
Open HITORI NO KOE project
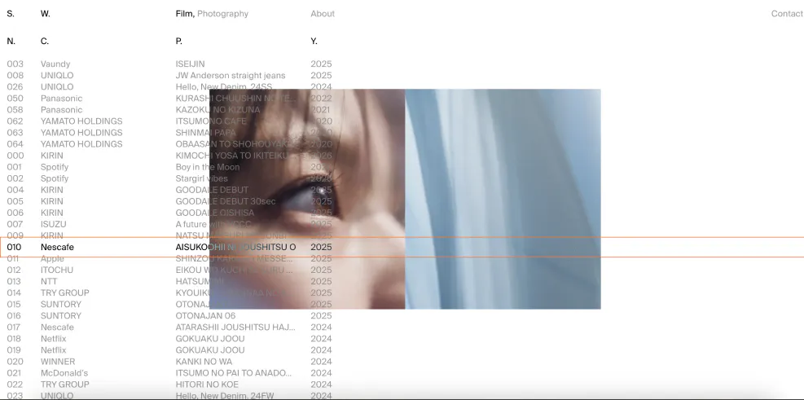[169, 385]
